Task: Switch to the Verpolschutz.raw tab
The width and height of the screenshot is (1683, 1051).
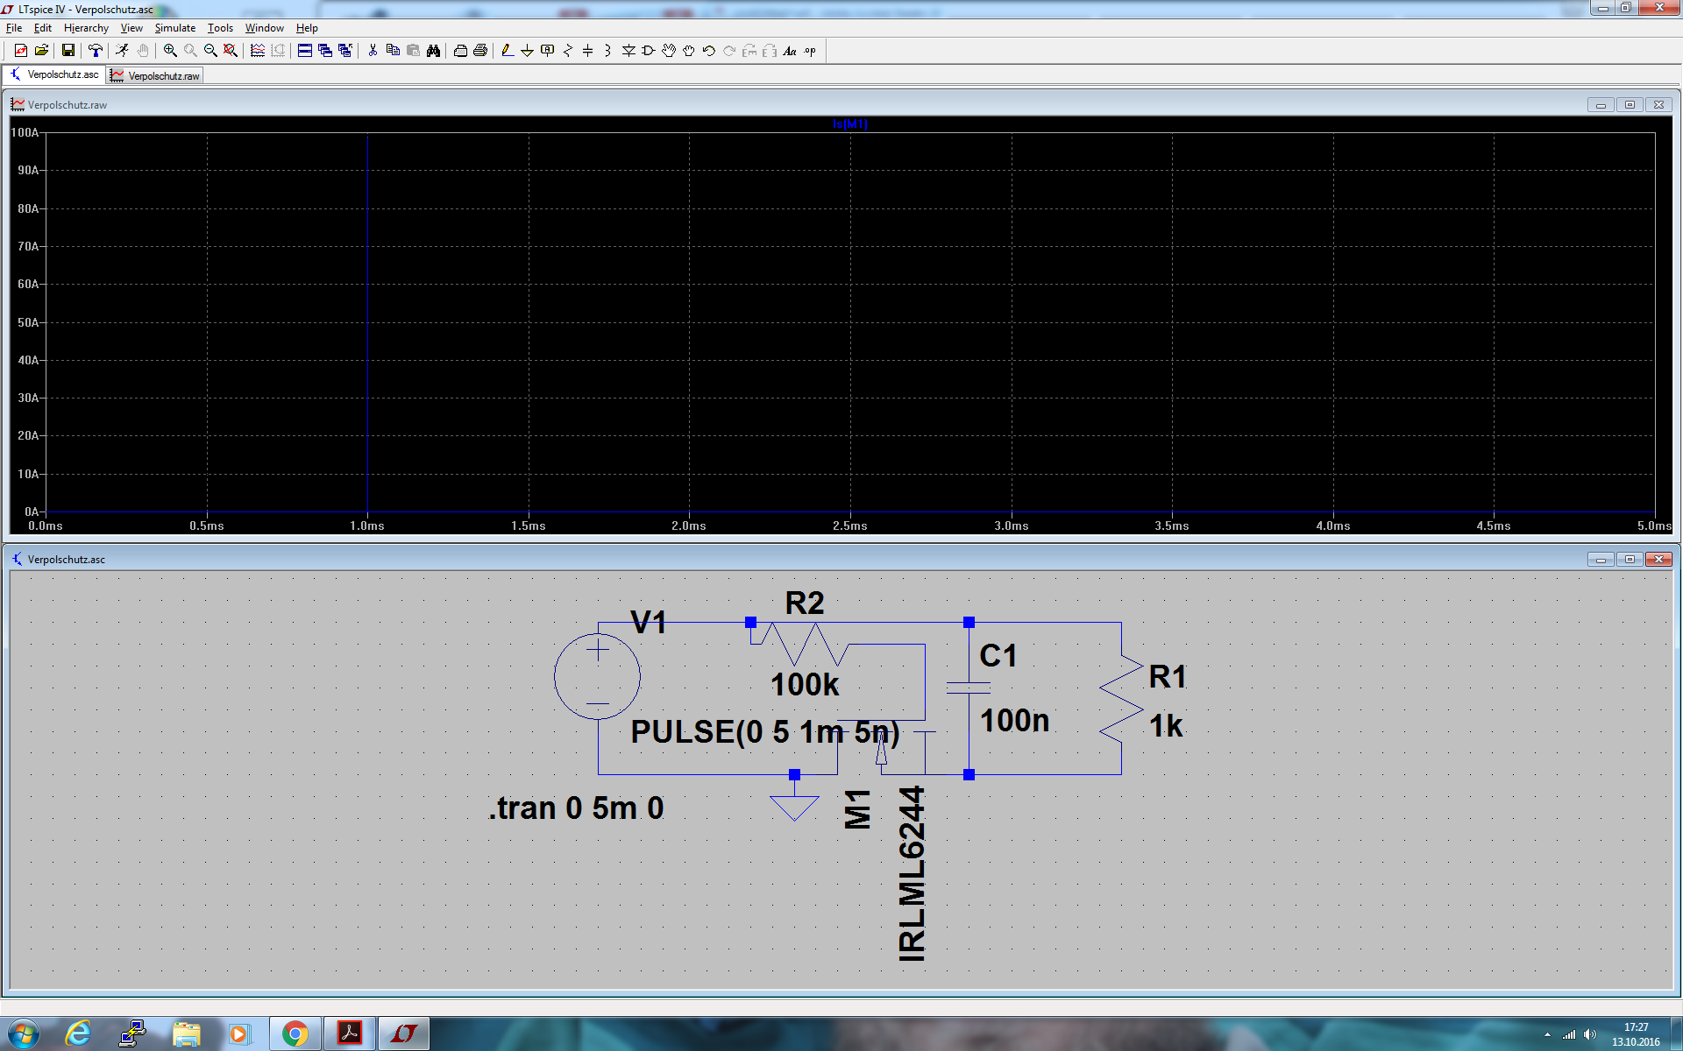Action: [155, 76]
